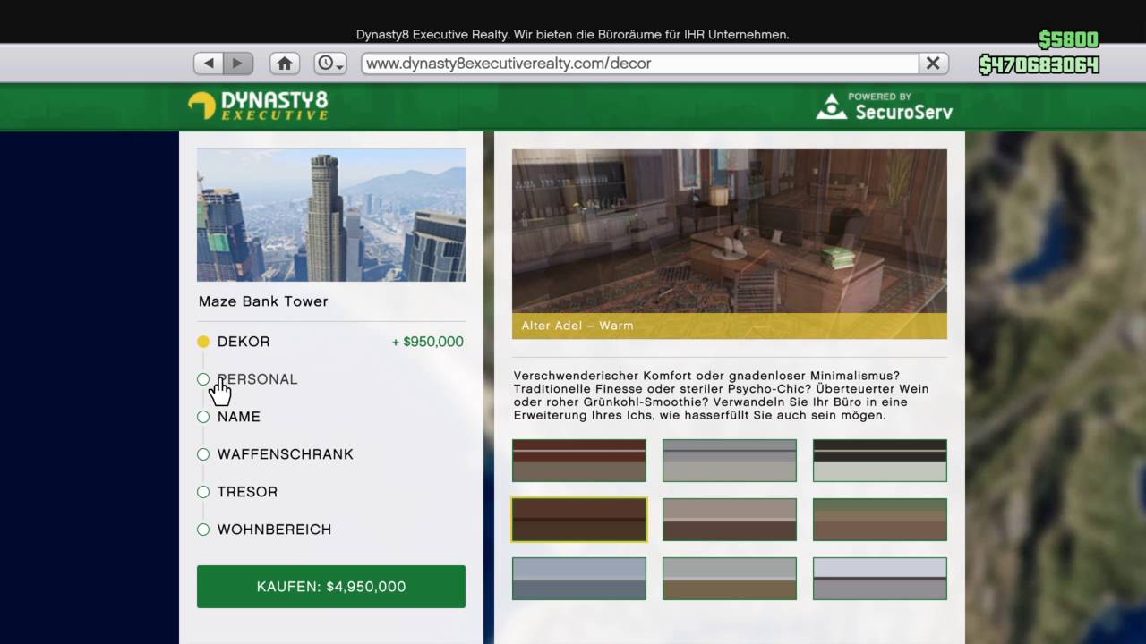Close the browser with the X button

pos(933,64)
